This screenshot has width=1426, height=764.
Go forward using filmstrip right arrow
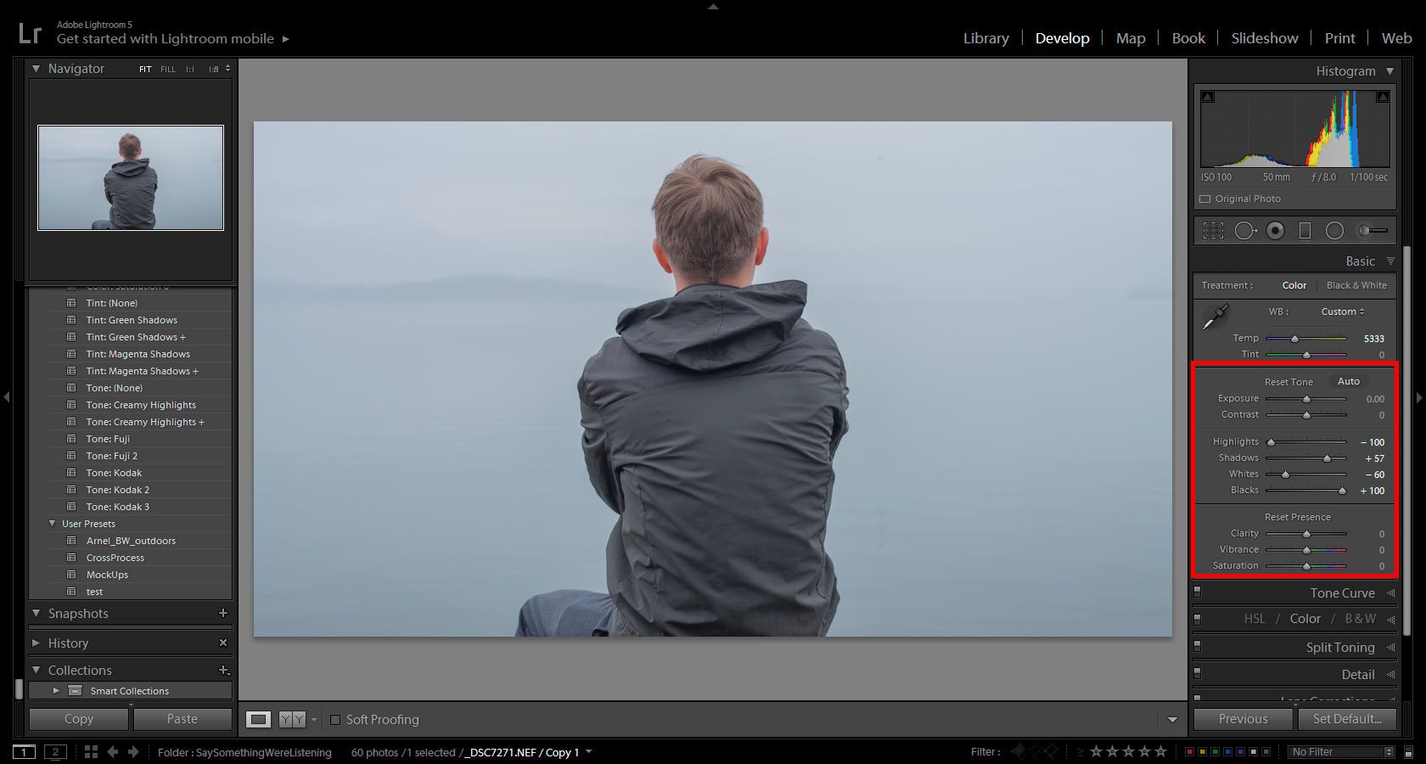click(x=133, y=752)
